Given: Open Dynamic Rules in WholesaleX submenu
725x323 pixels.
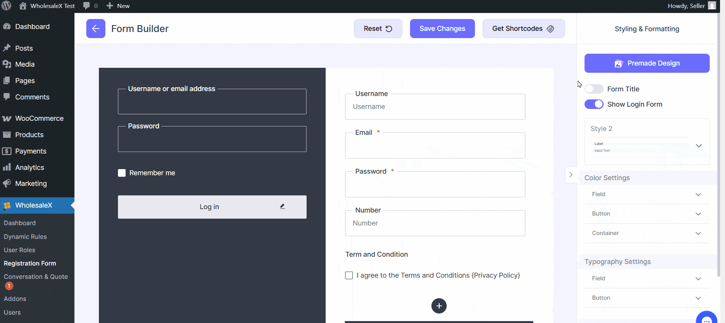Looking at the screenshot, I should tap(25, 237).
